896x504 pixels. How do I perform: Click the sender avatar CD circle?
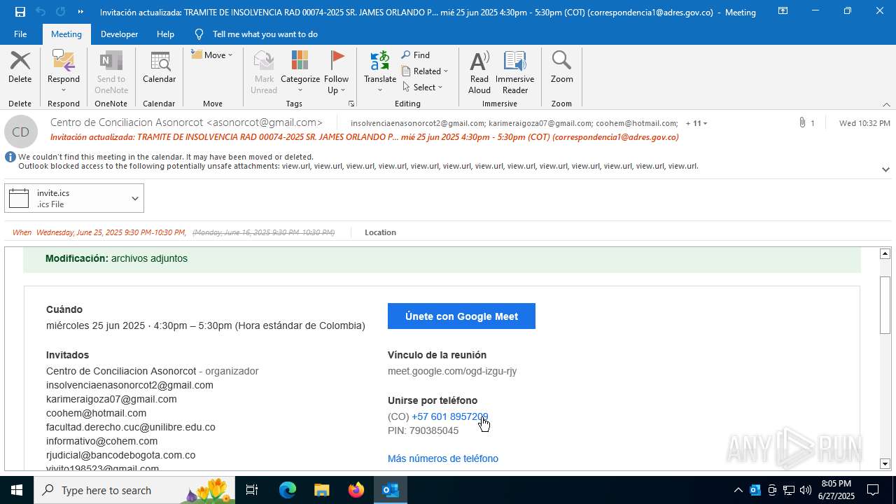pos(21,132)
